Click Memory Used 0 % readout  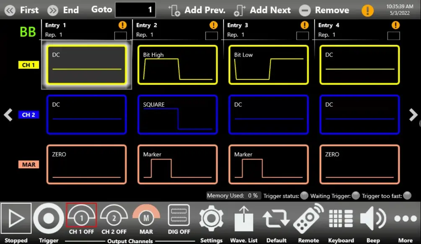233,195
